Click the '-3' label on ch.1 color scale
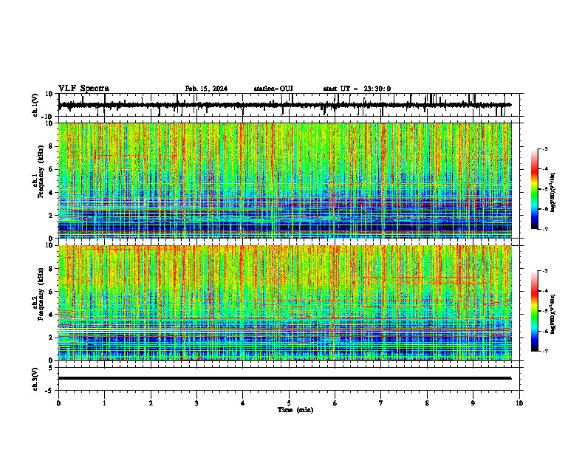This screenshot has height=452, width=585. pos(544,148)
